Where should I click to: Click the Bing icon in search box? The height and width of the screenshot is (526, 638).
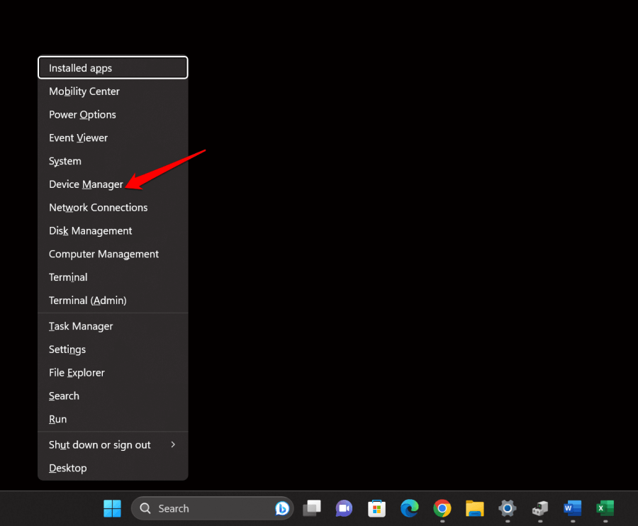coord(281,508)
